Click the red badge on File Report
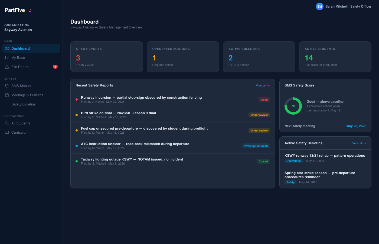This screenshot has height=244, width=379. coord(55,67)
